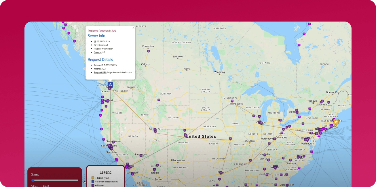Screen dimensions: 376x187
Task: Click the blue server destination marker near Seattle
Action: click(x=110, y=84)
